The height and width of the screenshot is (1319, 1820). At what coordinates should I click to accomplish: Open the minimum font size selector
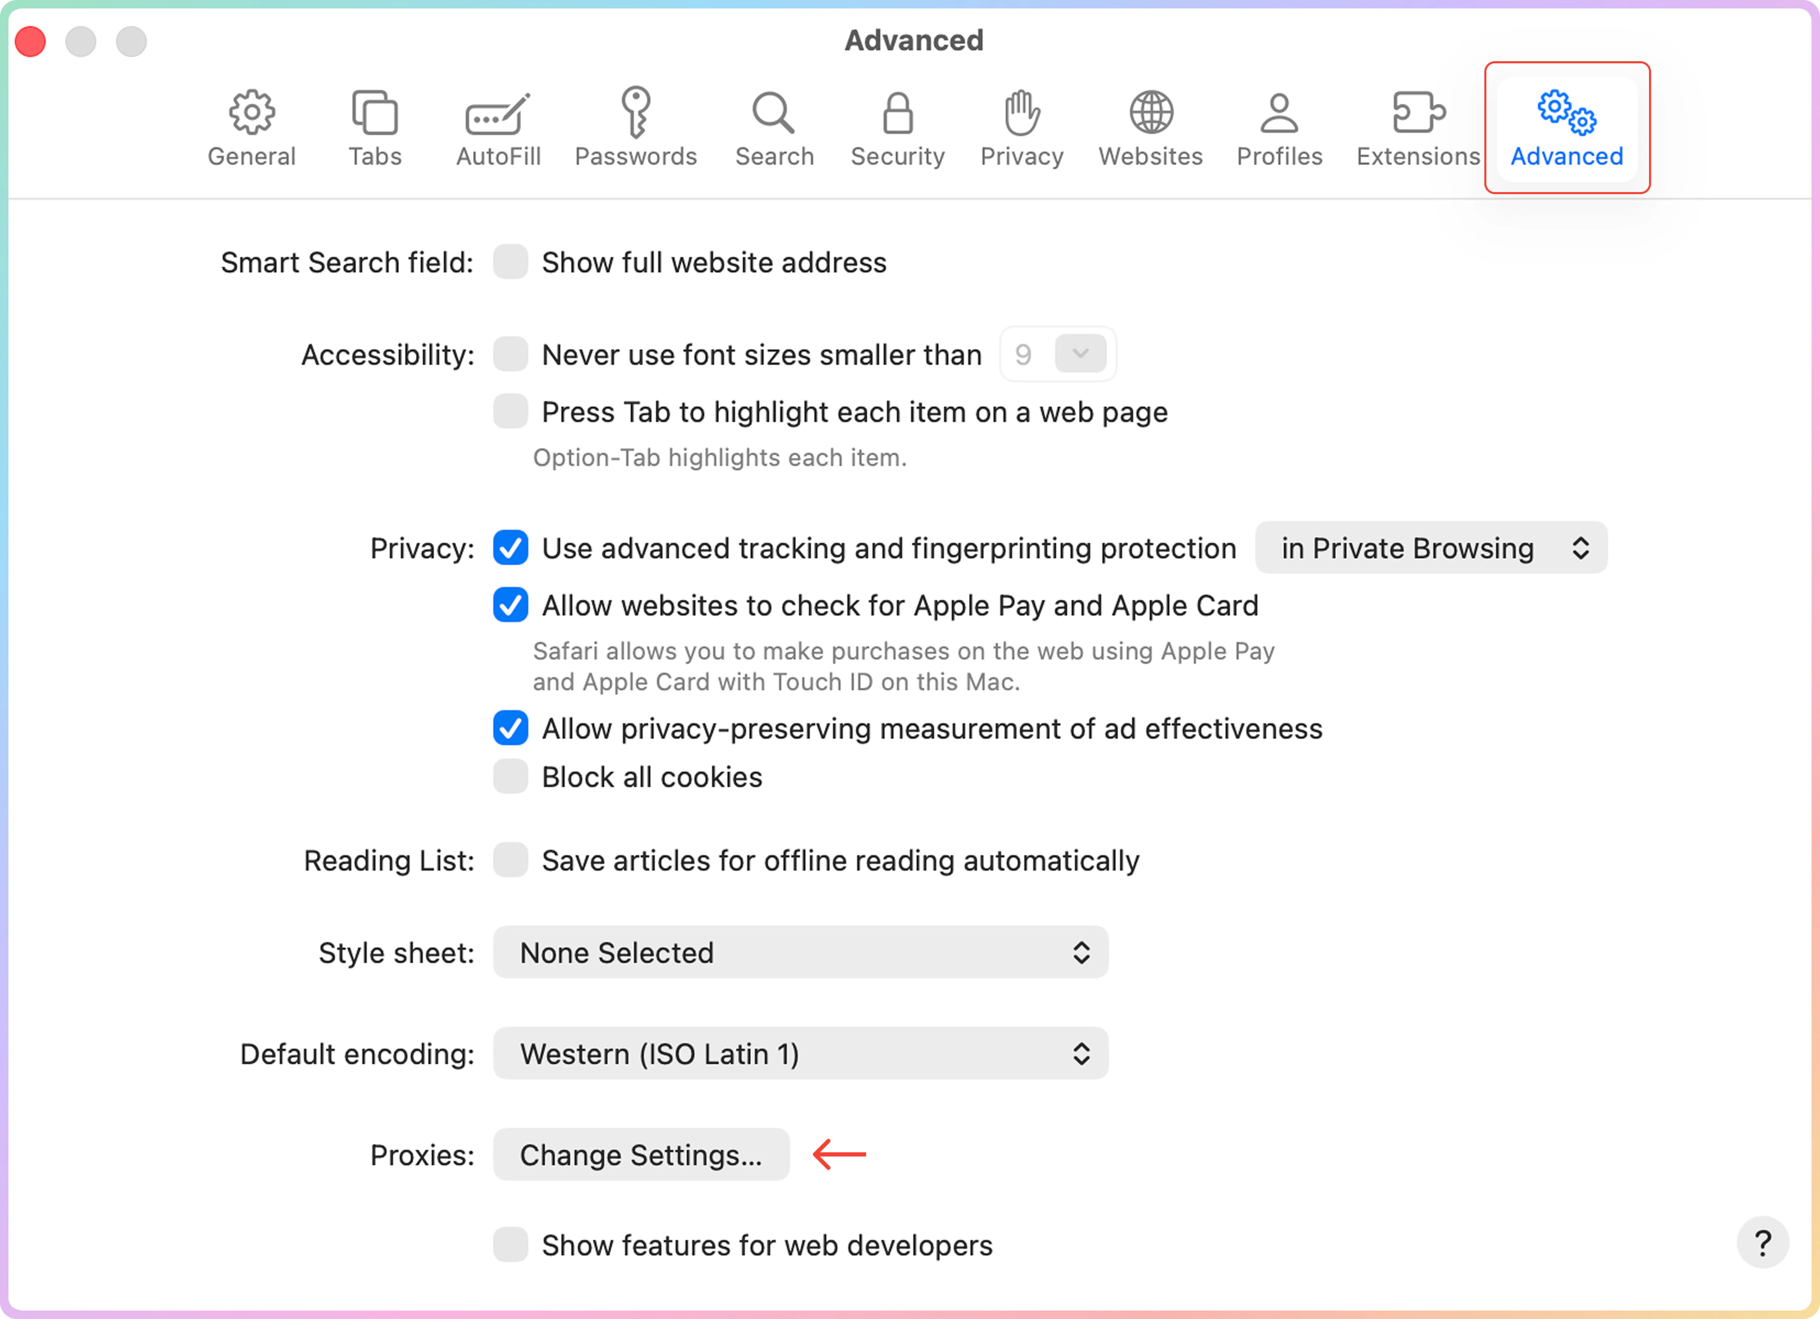[1079, 354]
